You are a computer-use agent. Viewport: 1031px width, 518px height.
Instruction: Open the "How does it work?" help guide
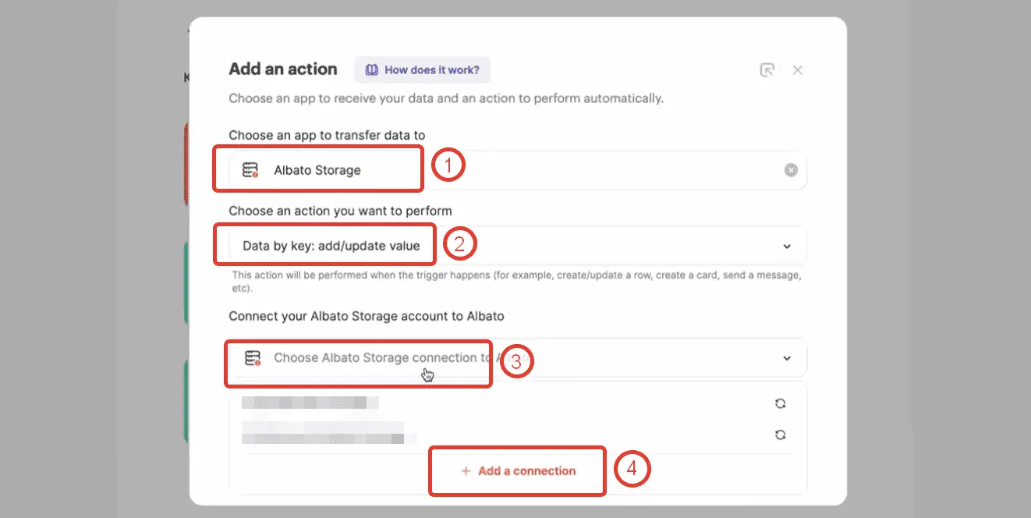(423, 69)
